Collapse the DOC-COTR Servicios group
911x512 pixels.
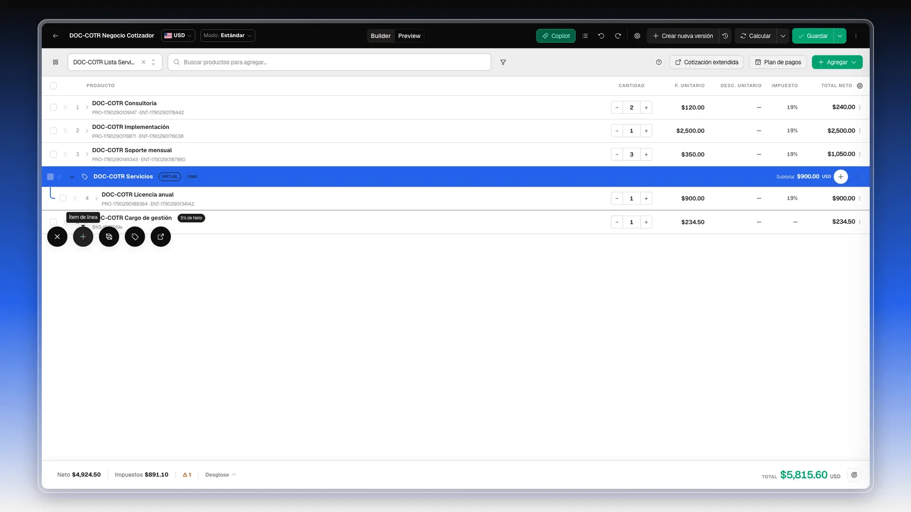pos(72,177)
